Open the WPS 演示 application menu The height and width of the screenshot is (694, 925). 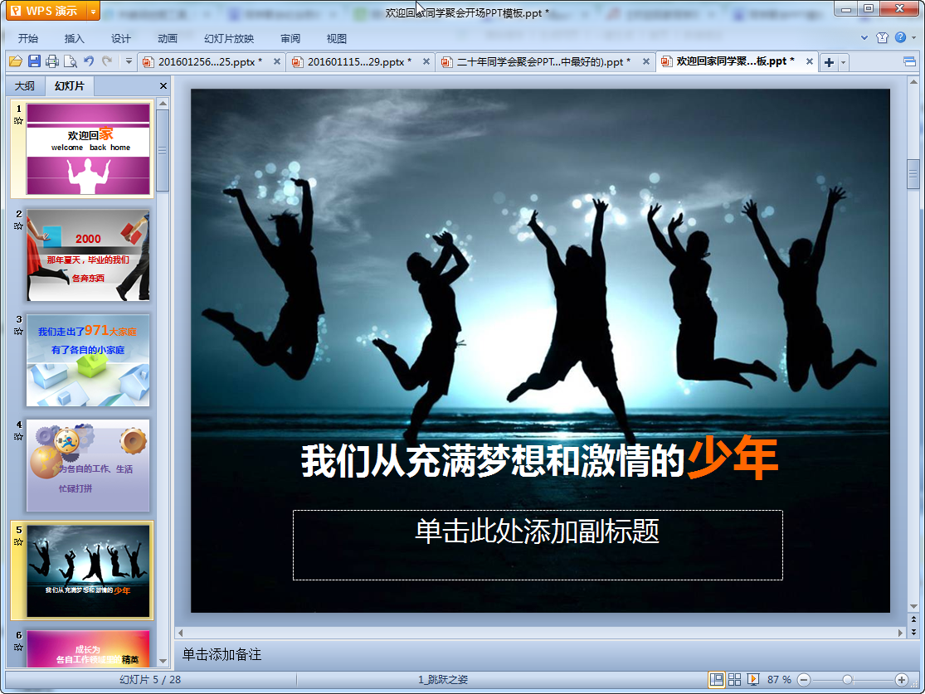[46, 11]
